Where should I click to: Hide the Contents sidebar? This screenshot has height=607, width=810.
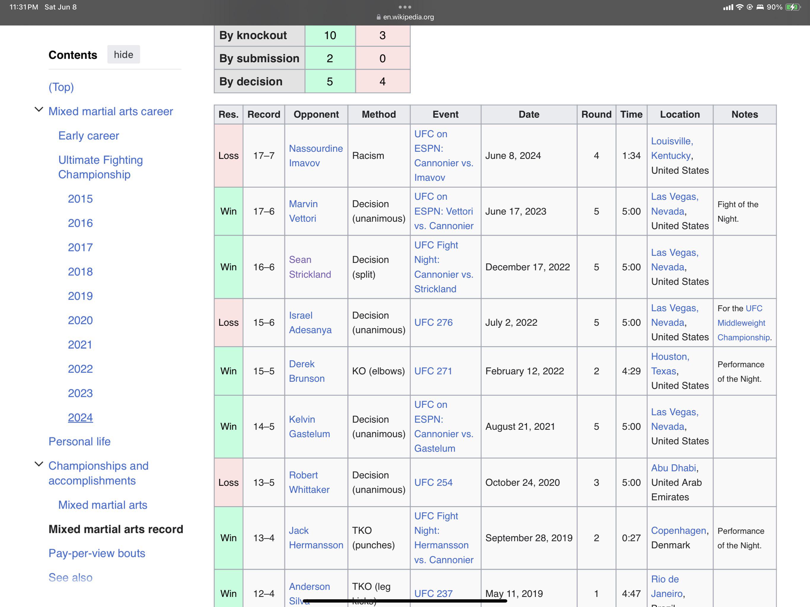click(123, 55)
